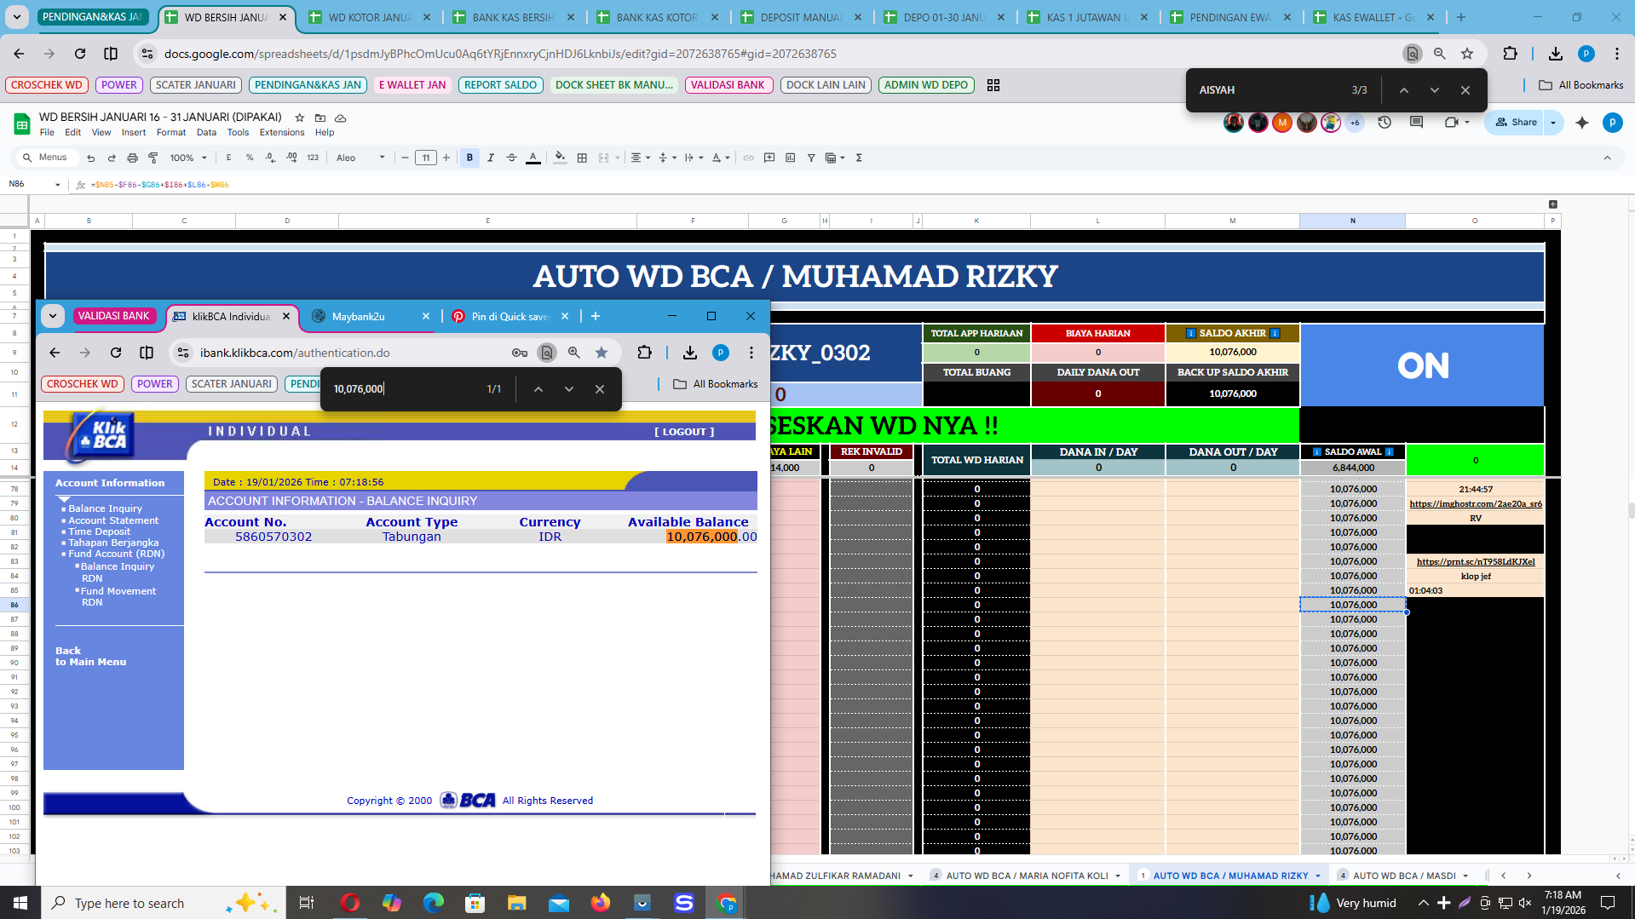Open the AUTO WD BCA / MARIA NOFITA KOLI sheet

(1027, 876)
